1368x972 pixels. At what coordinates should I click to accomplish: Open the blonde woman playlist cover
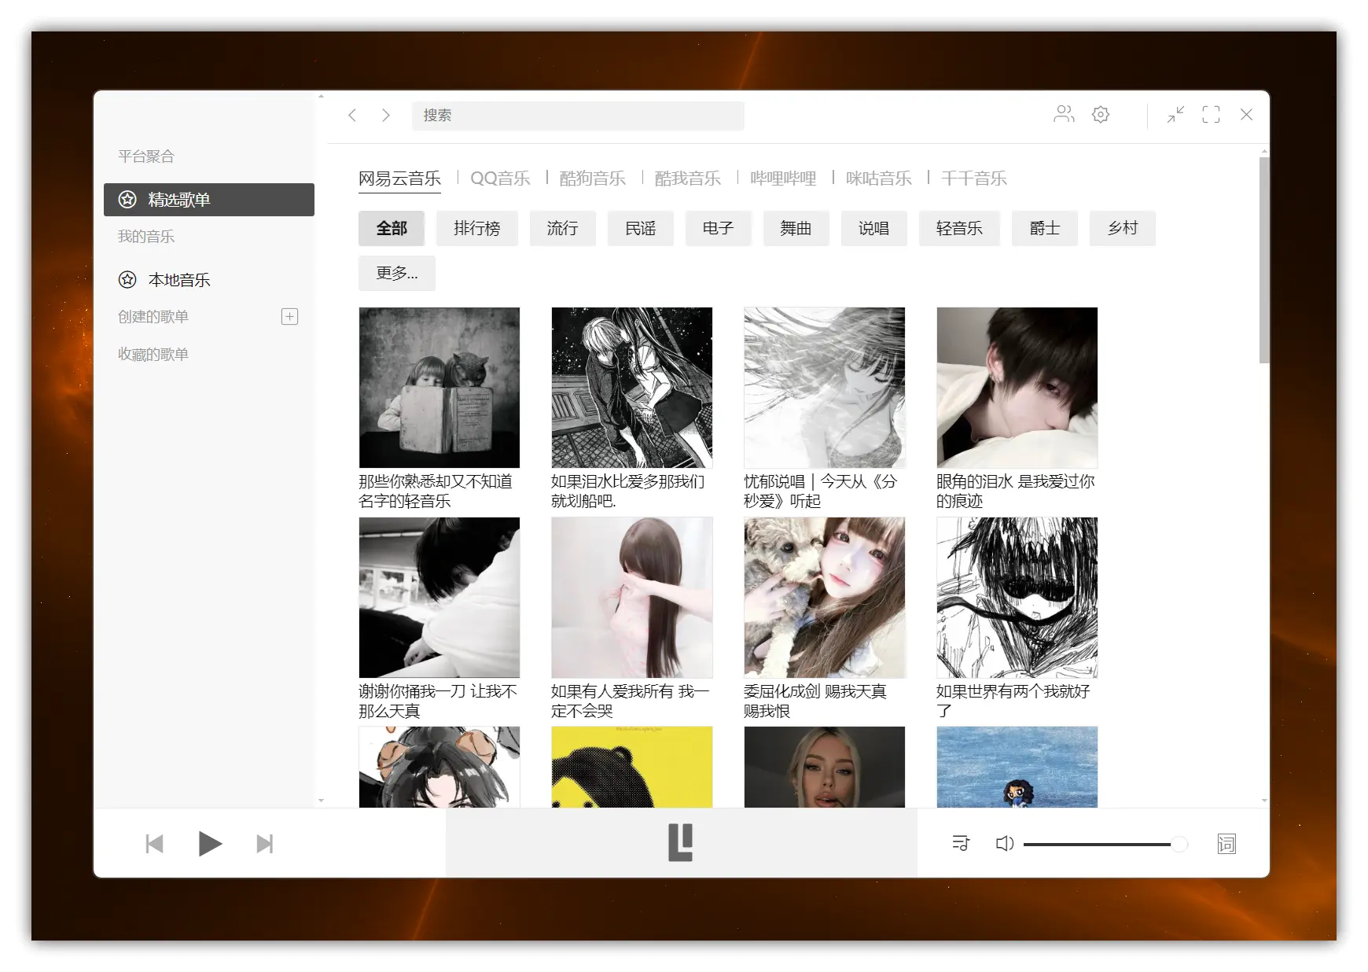825,767
